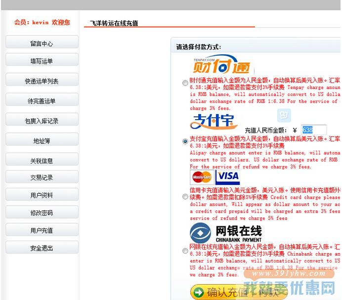Click the Tenpay description text
This screenshot has height=300, width=342.
pyautogui.click(x=265, y=94)
